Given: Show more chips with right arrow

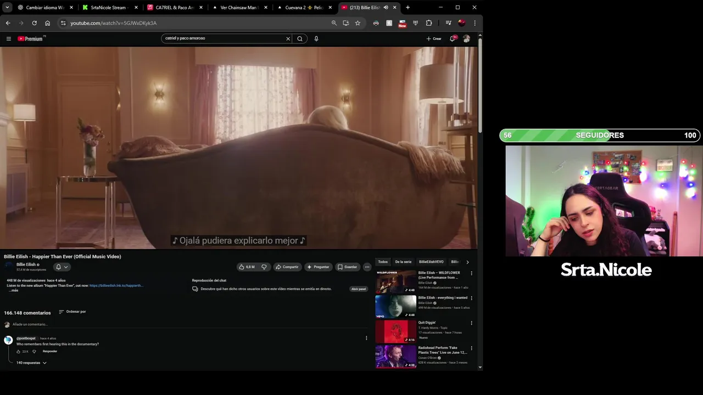Looking at the screenshot, I should pos(467,262).
